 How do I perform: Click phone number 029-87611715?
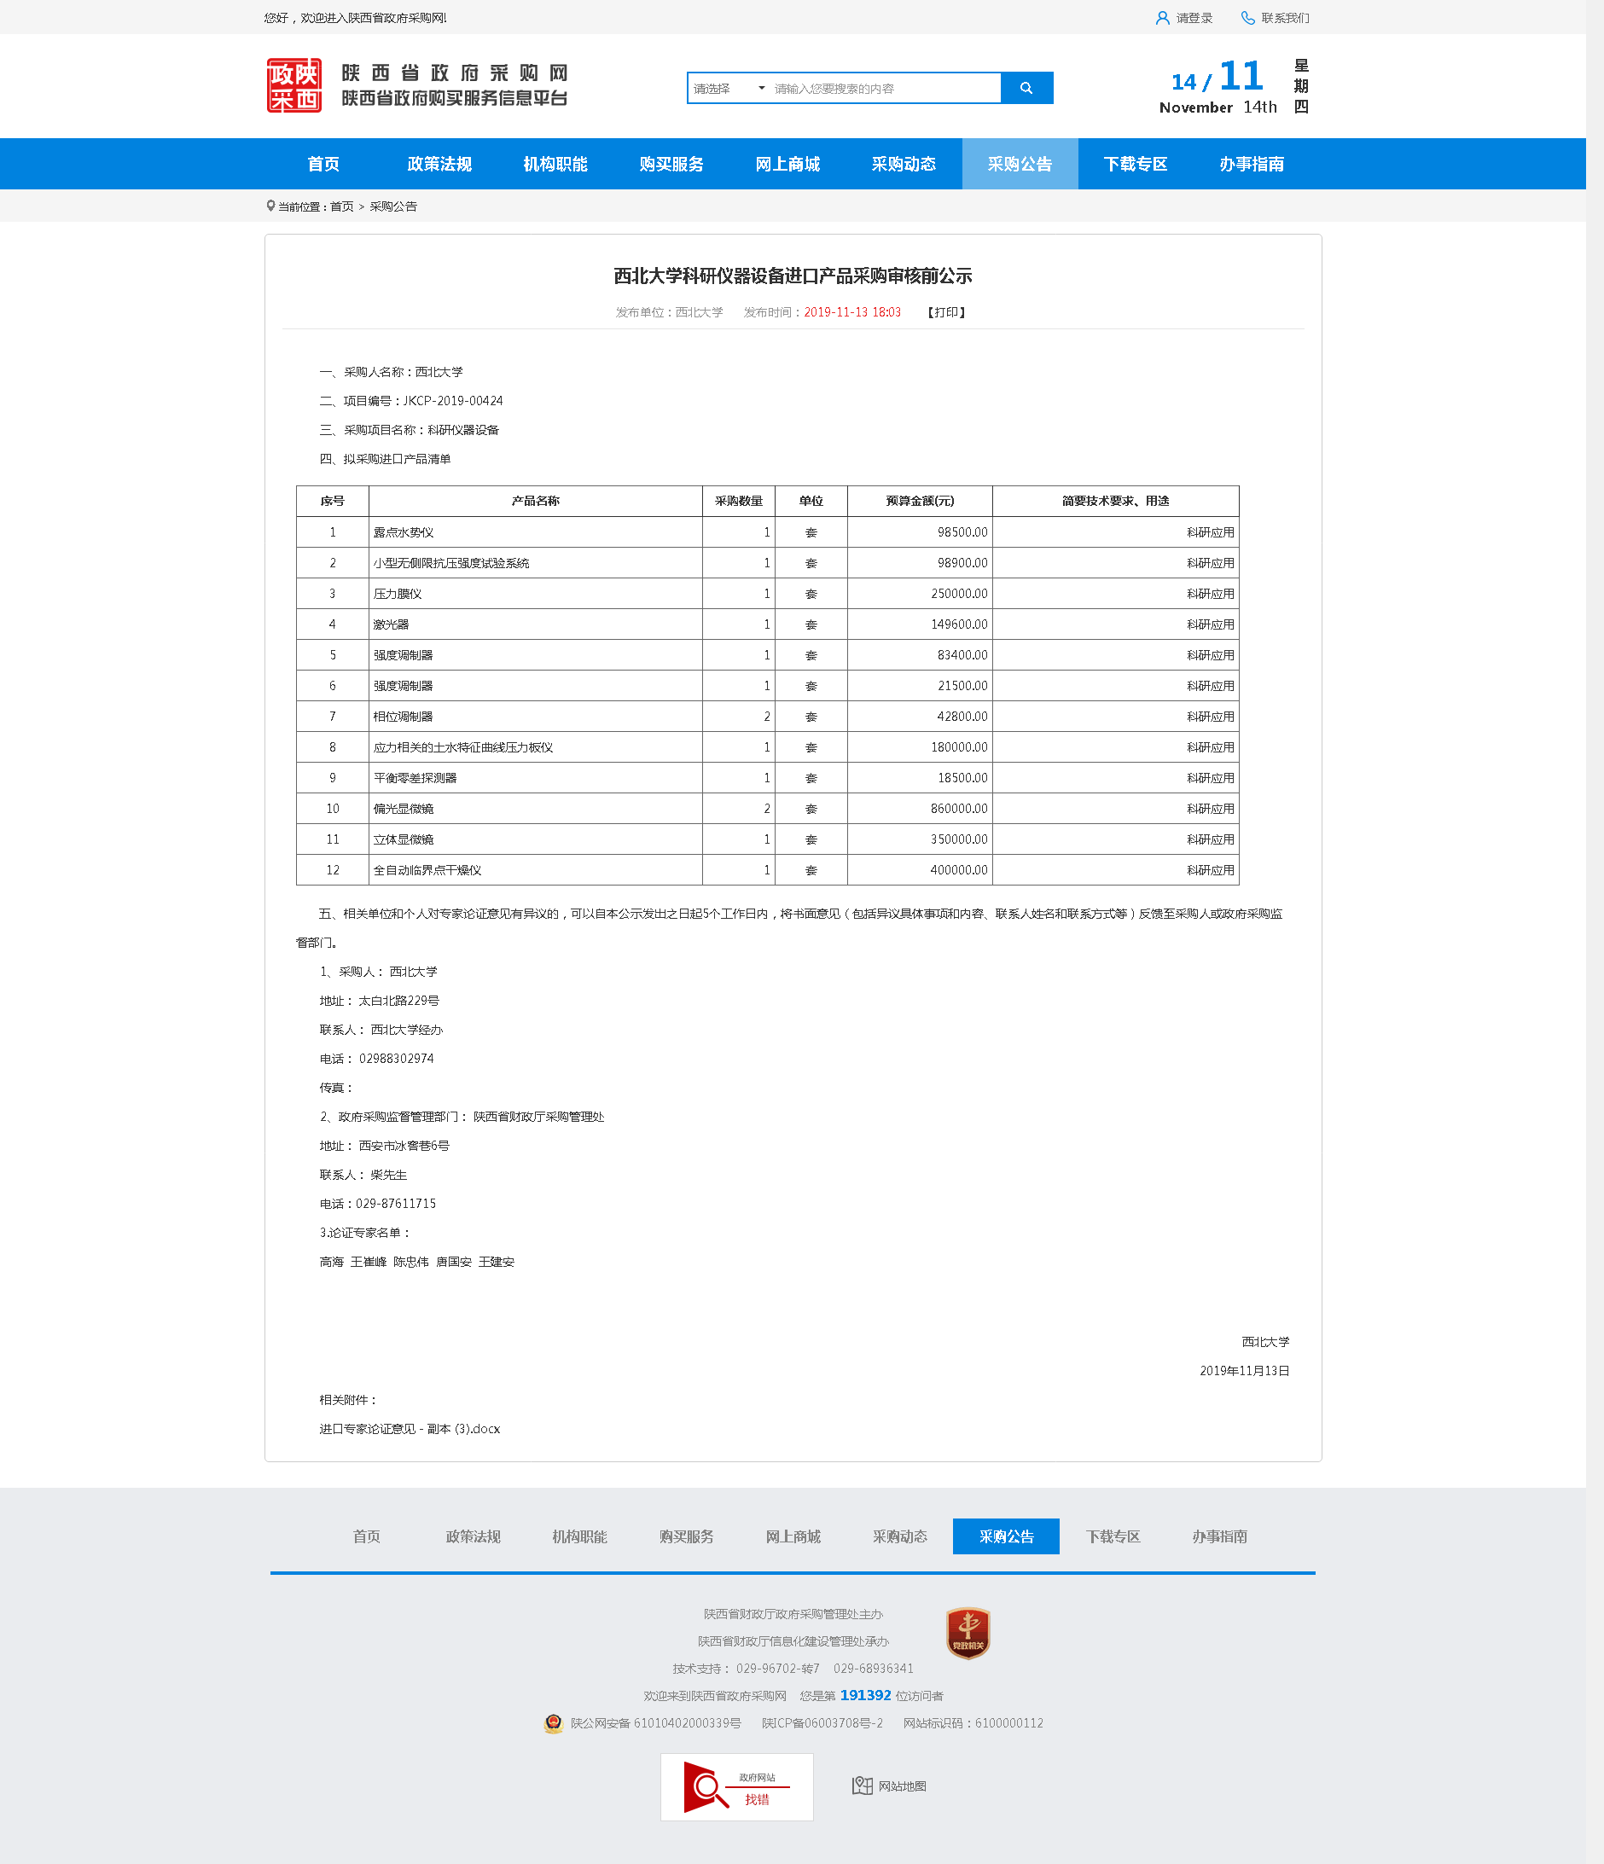[x=396, y=1204]
